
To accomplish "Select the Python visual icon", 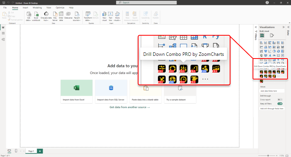I will [282, 60].
